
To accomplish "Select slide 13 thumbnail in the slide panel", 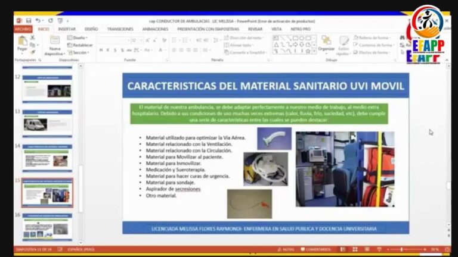I will click(x=47, y=124).
